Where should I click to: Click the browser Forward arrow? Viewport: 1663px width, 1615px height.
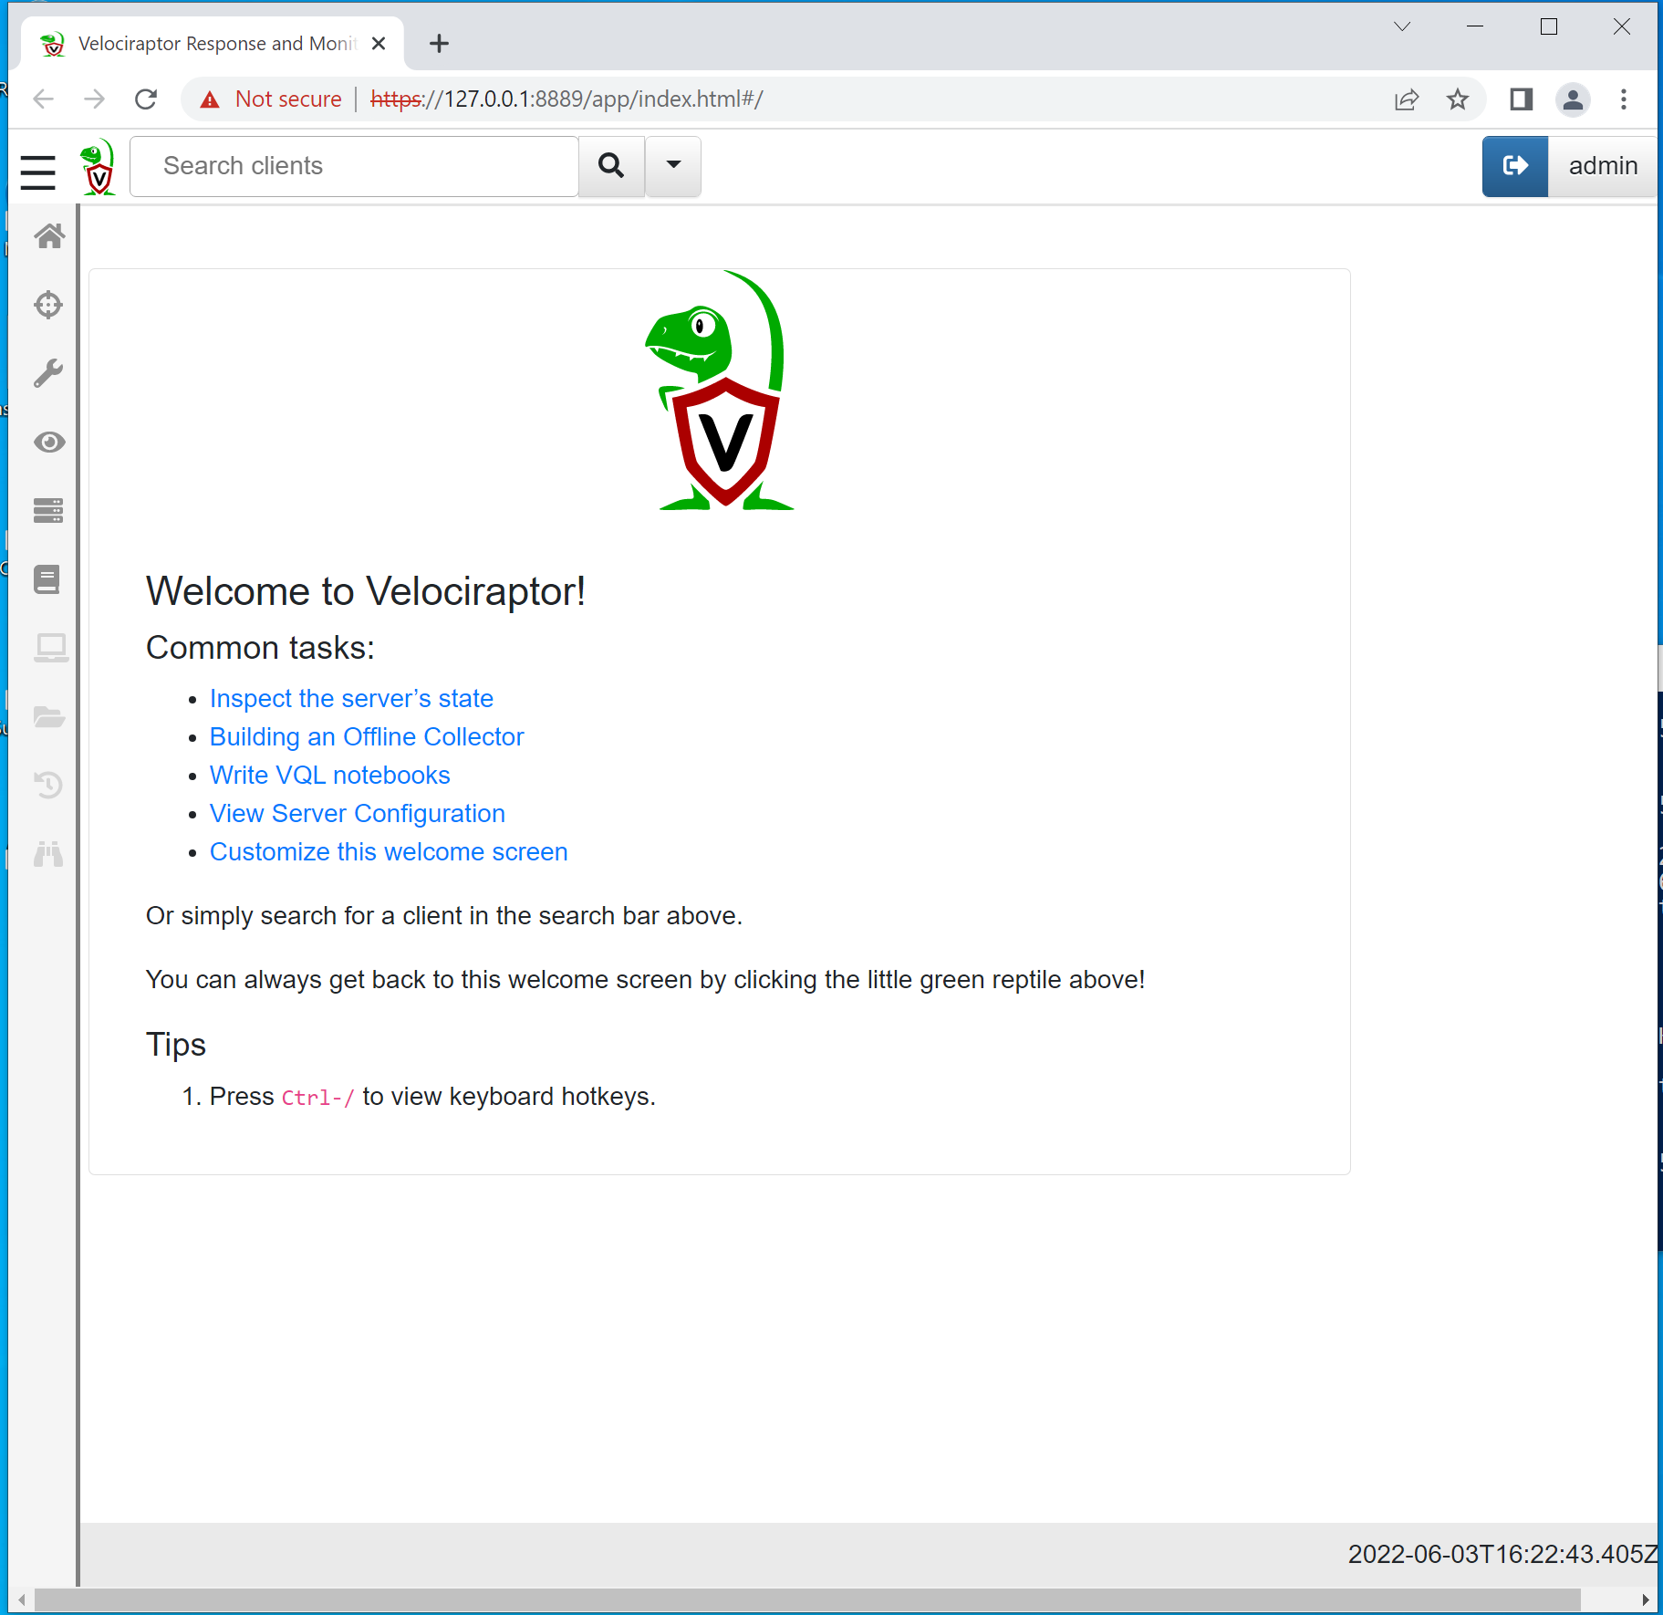click(x=94, y=99)
